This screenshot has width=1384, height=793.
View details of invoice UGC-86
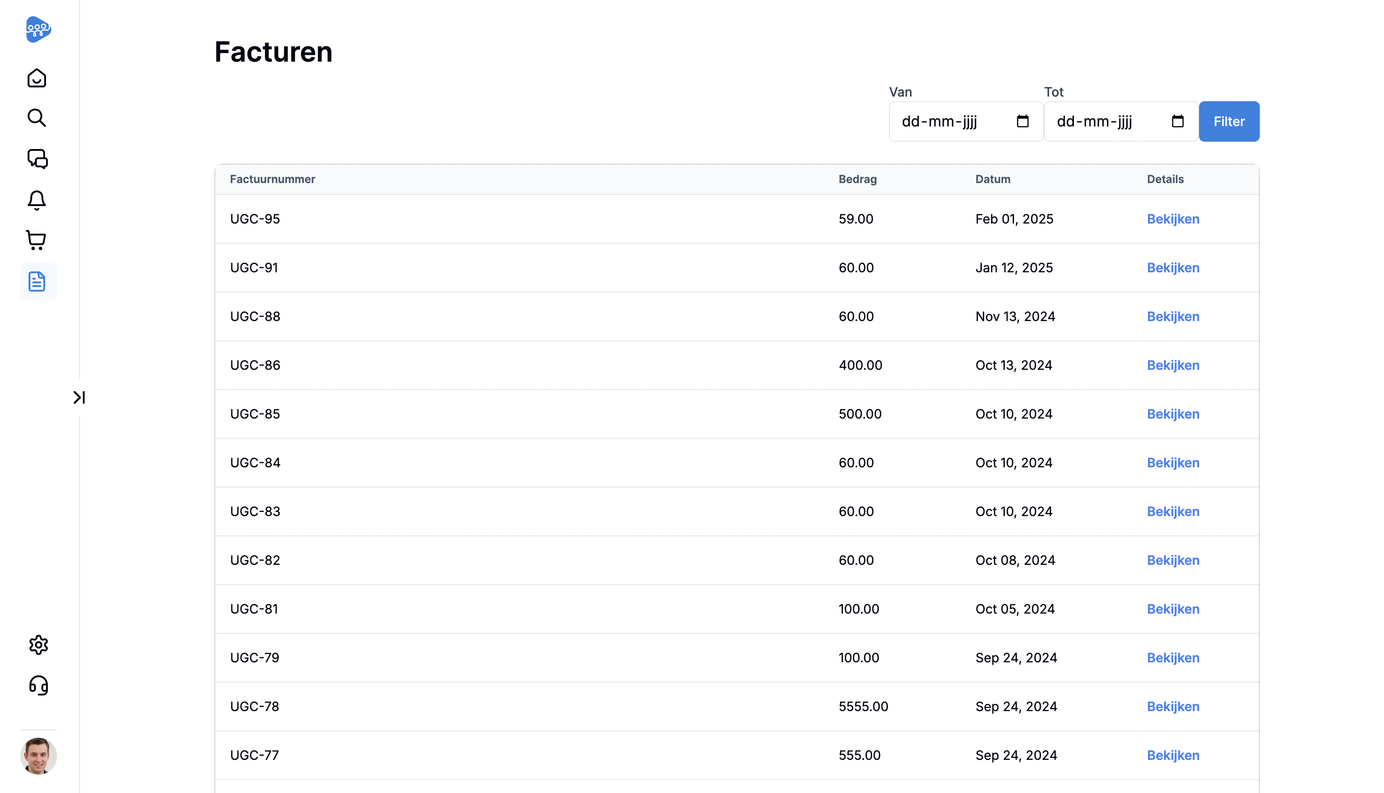coord(1173,366)
